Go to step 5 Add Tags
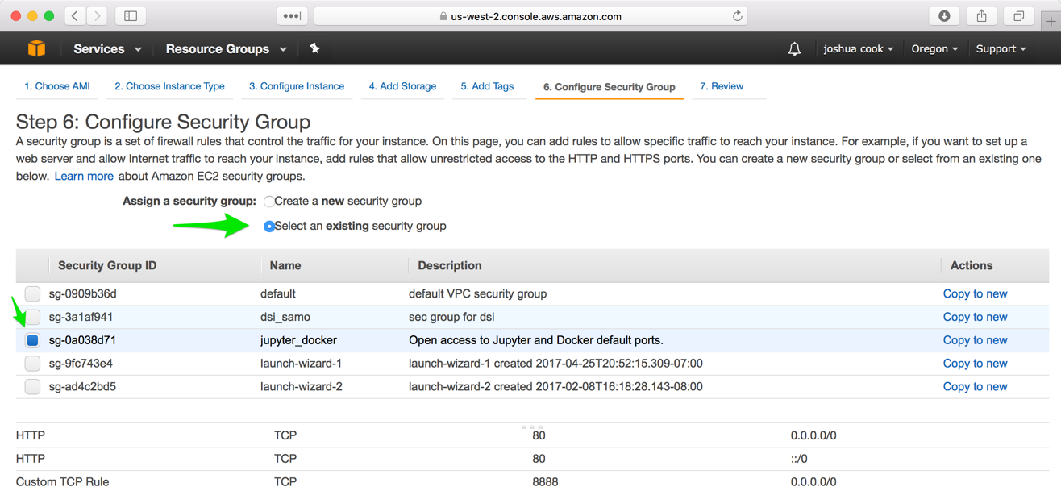1061x491 pixels. [x=487, y=86]
